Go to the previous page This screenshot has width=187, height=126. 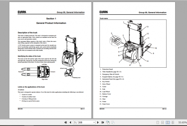(x=70, y=123)
